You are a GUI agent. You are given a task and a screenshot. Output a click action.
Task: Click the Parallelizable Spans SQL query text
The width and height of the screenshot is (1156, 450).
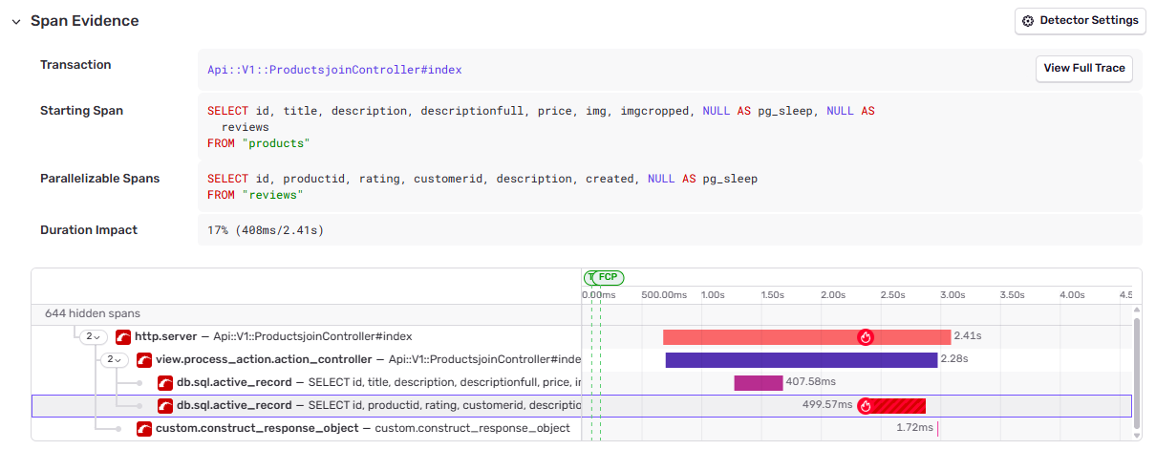pyautogui.click(x=482, y=186)
